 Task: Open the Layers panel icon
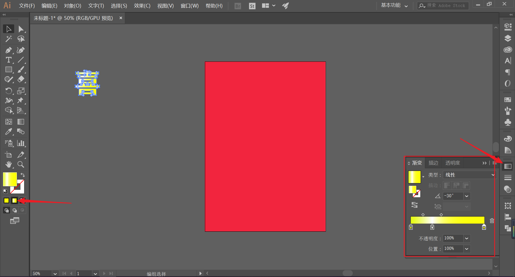(x=507, y=38)
